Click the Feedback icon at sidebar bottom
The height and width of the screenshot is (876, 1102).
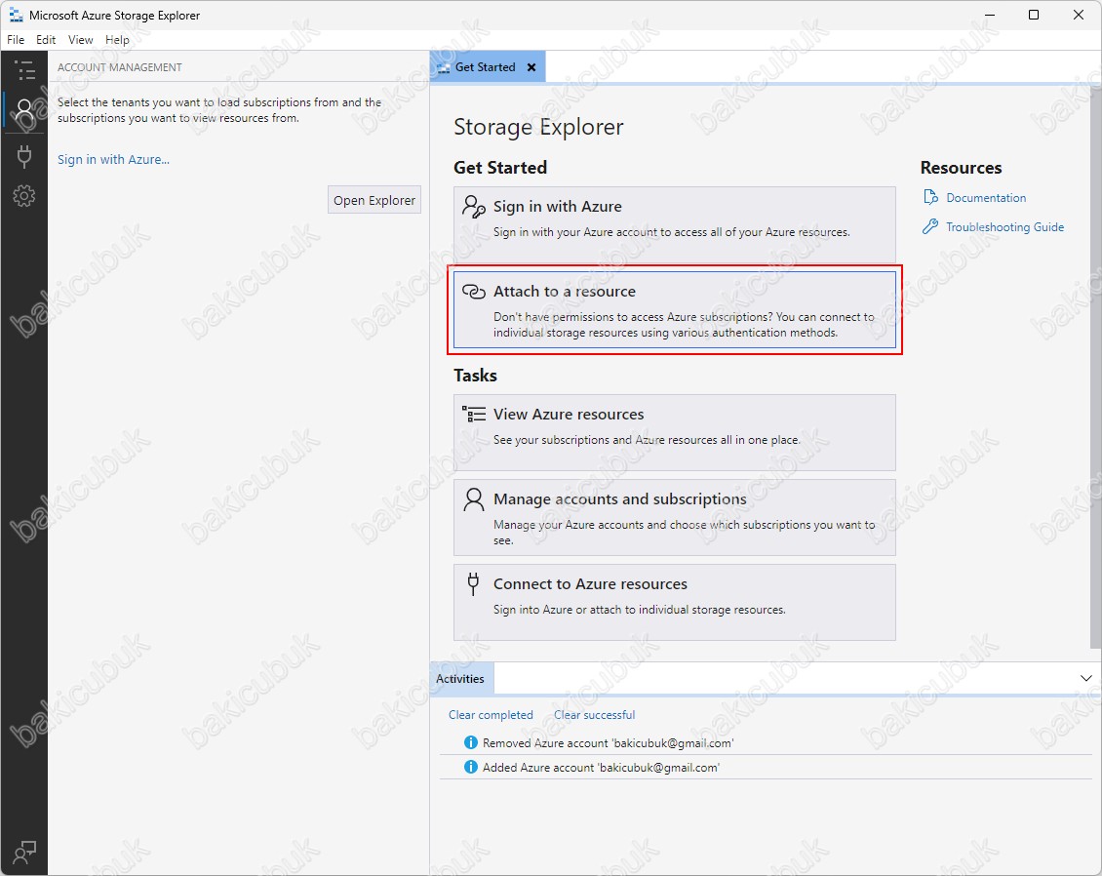click(x=24, y=852)
